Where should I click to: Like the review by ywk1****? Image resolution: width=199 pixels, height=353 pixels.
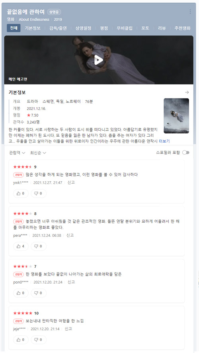pos(21,193)
